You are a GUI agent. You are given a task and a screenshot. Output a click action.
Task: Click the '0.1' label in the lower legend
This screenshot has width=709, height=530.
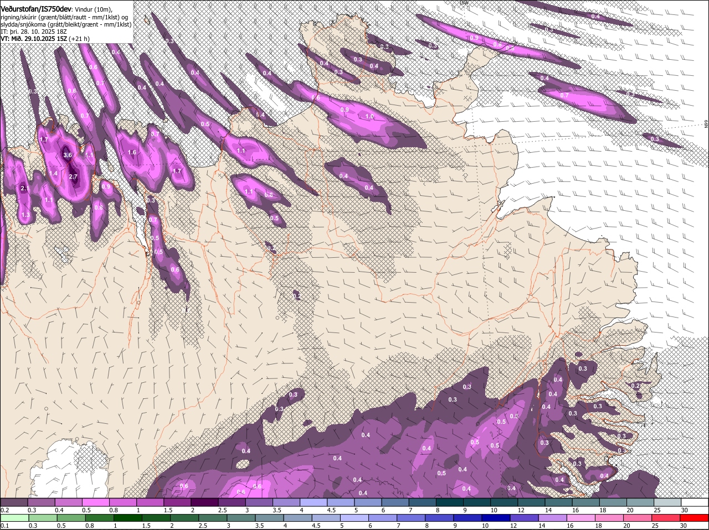click(x=5, y=526)
